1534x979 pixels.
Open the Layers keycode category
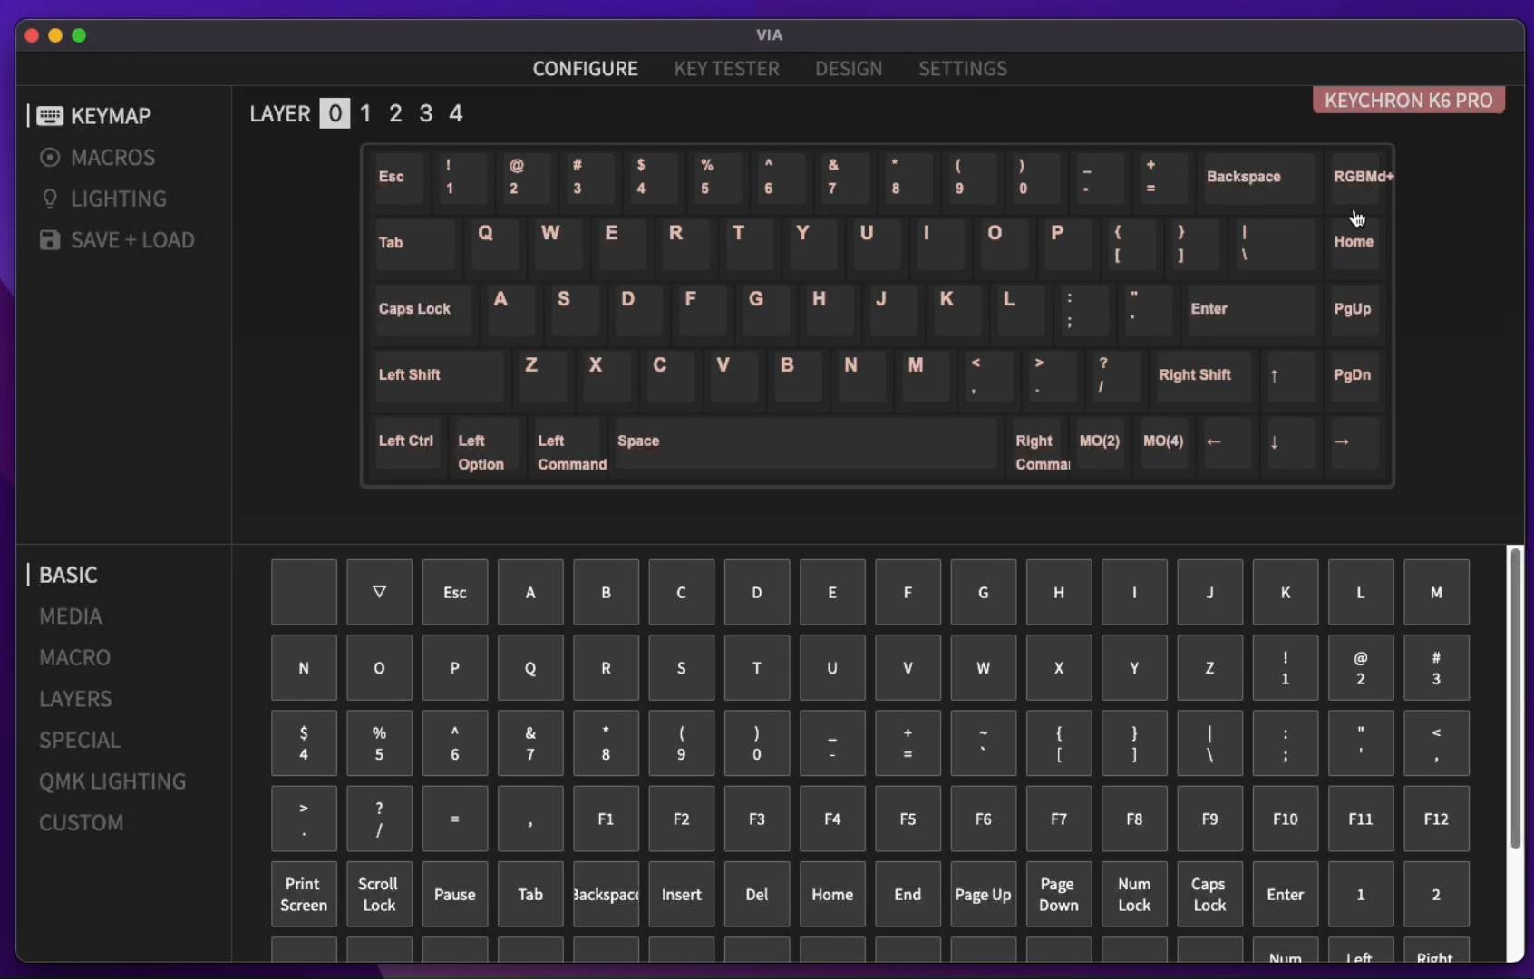click(75, 699)
